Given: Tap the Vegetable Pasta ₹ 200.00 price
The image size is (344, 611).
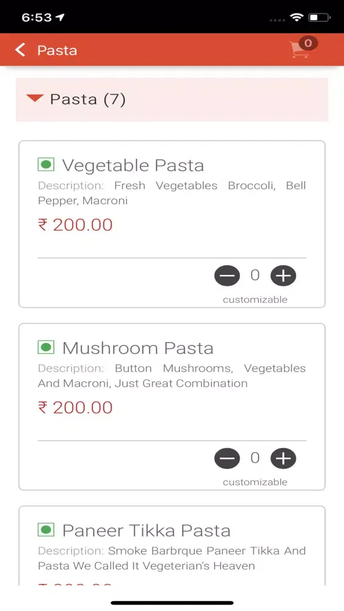Looking at the screenshot, I should click(x=75, y=225).
